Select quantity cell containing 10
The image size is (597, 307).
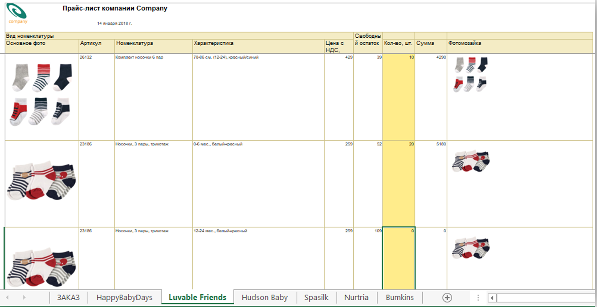(x=398, y=97)
